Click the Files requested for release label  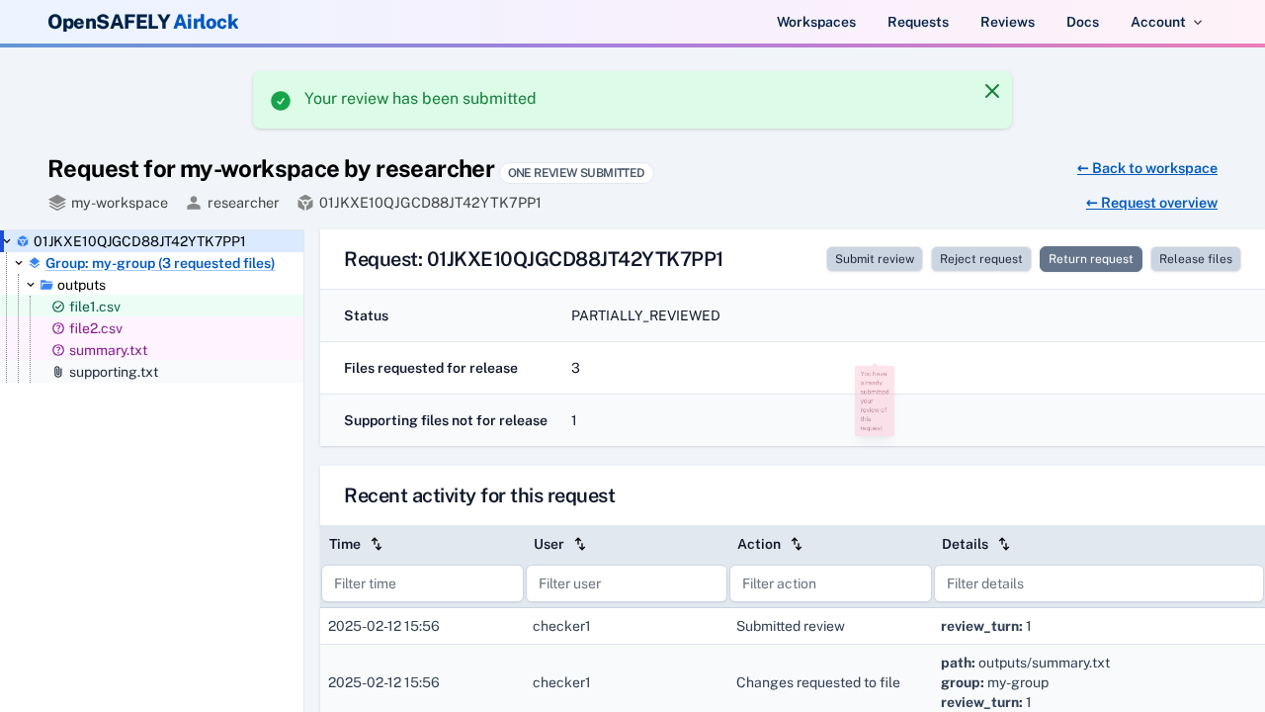[x=431, y=368]
